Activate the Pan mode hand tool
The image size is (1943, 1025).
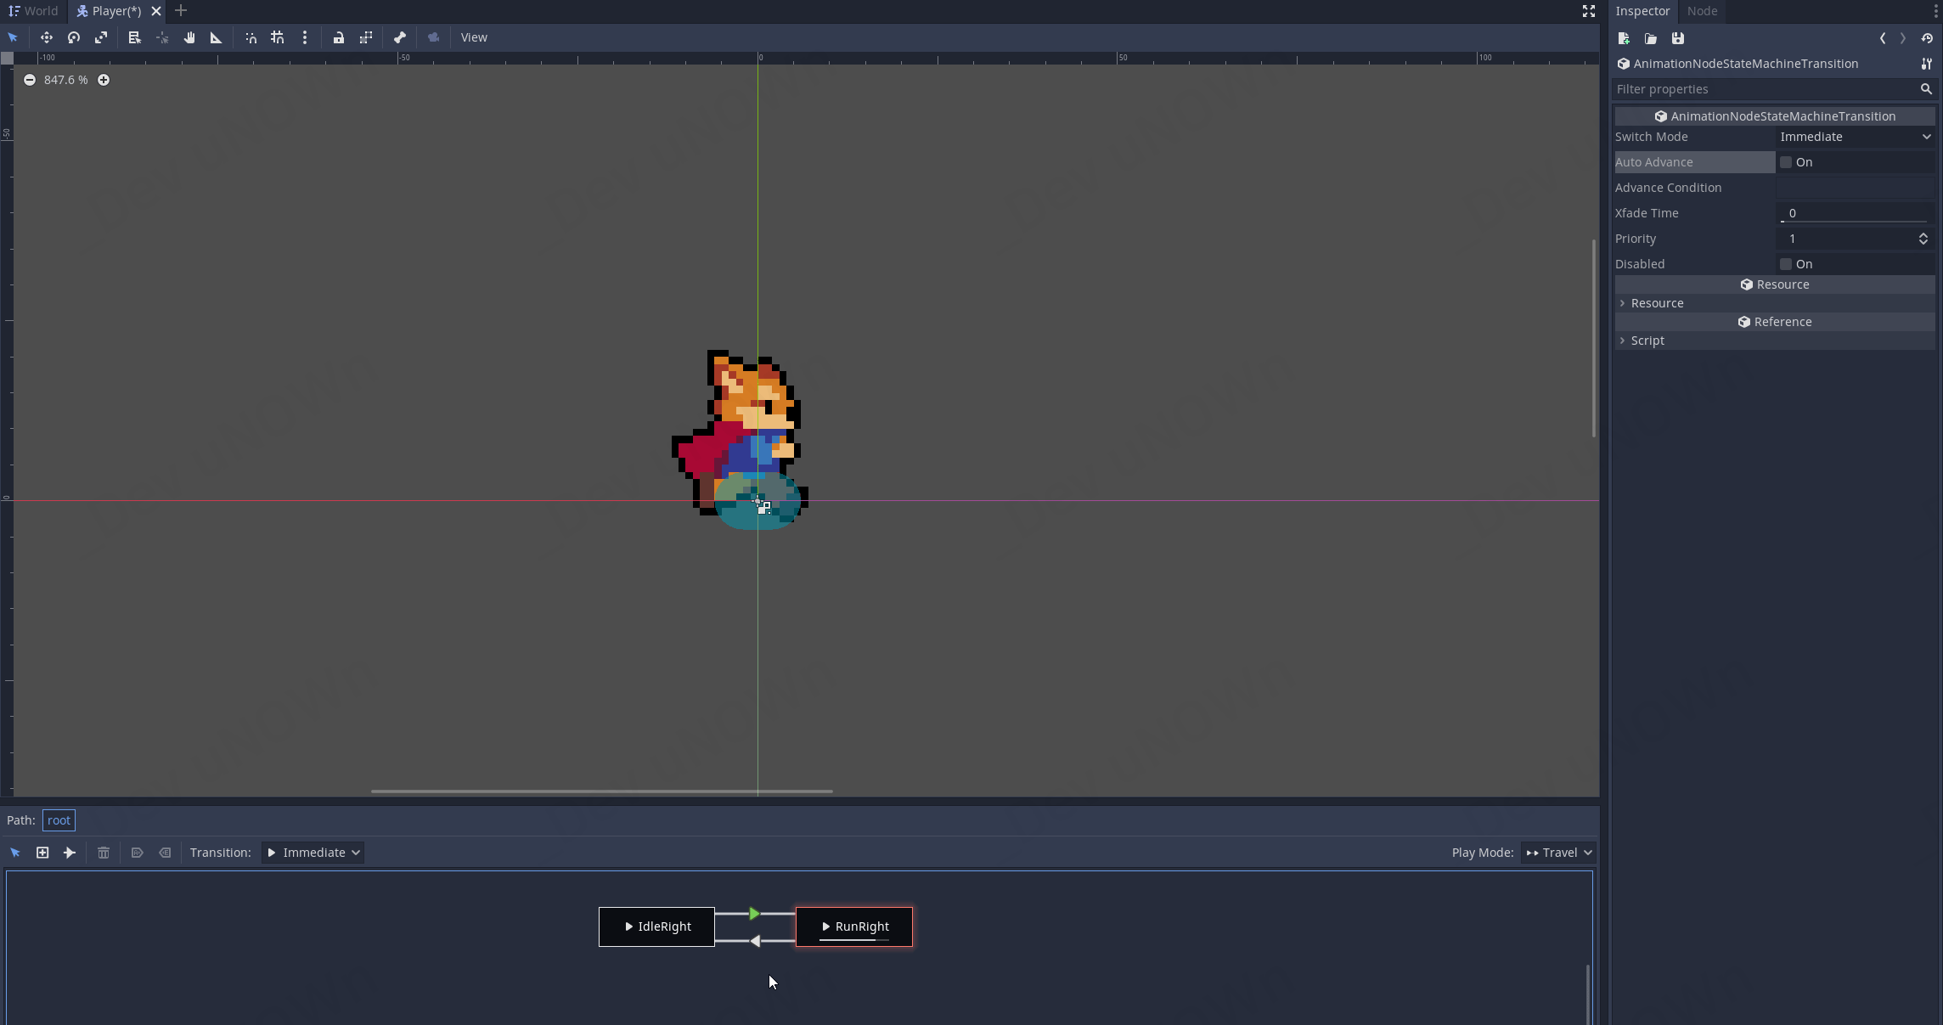coord(189,37)
